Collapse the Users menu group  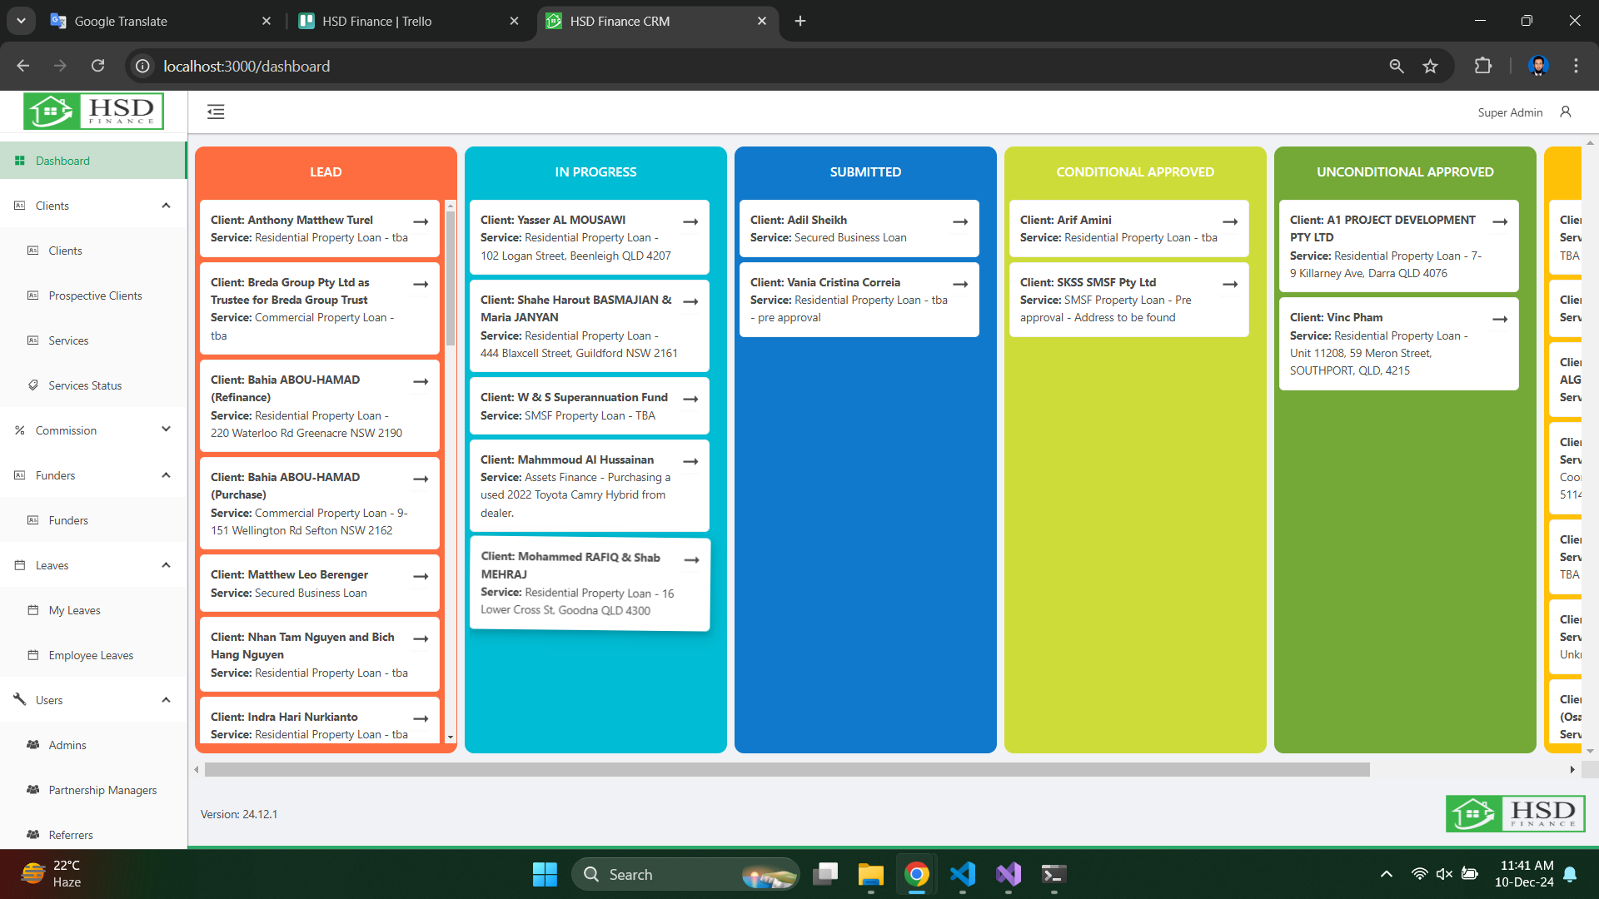tap(166, 700)
